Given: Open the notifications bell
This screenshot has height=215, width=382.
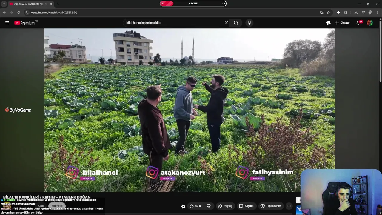Looking at the screenshot, I should click(x=359, y=23).
